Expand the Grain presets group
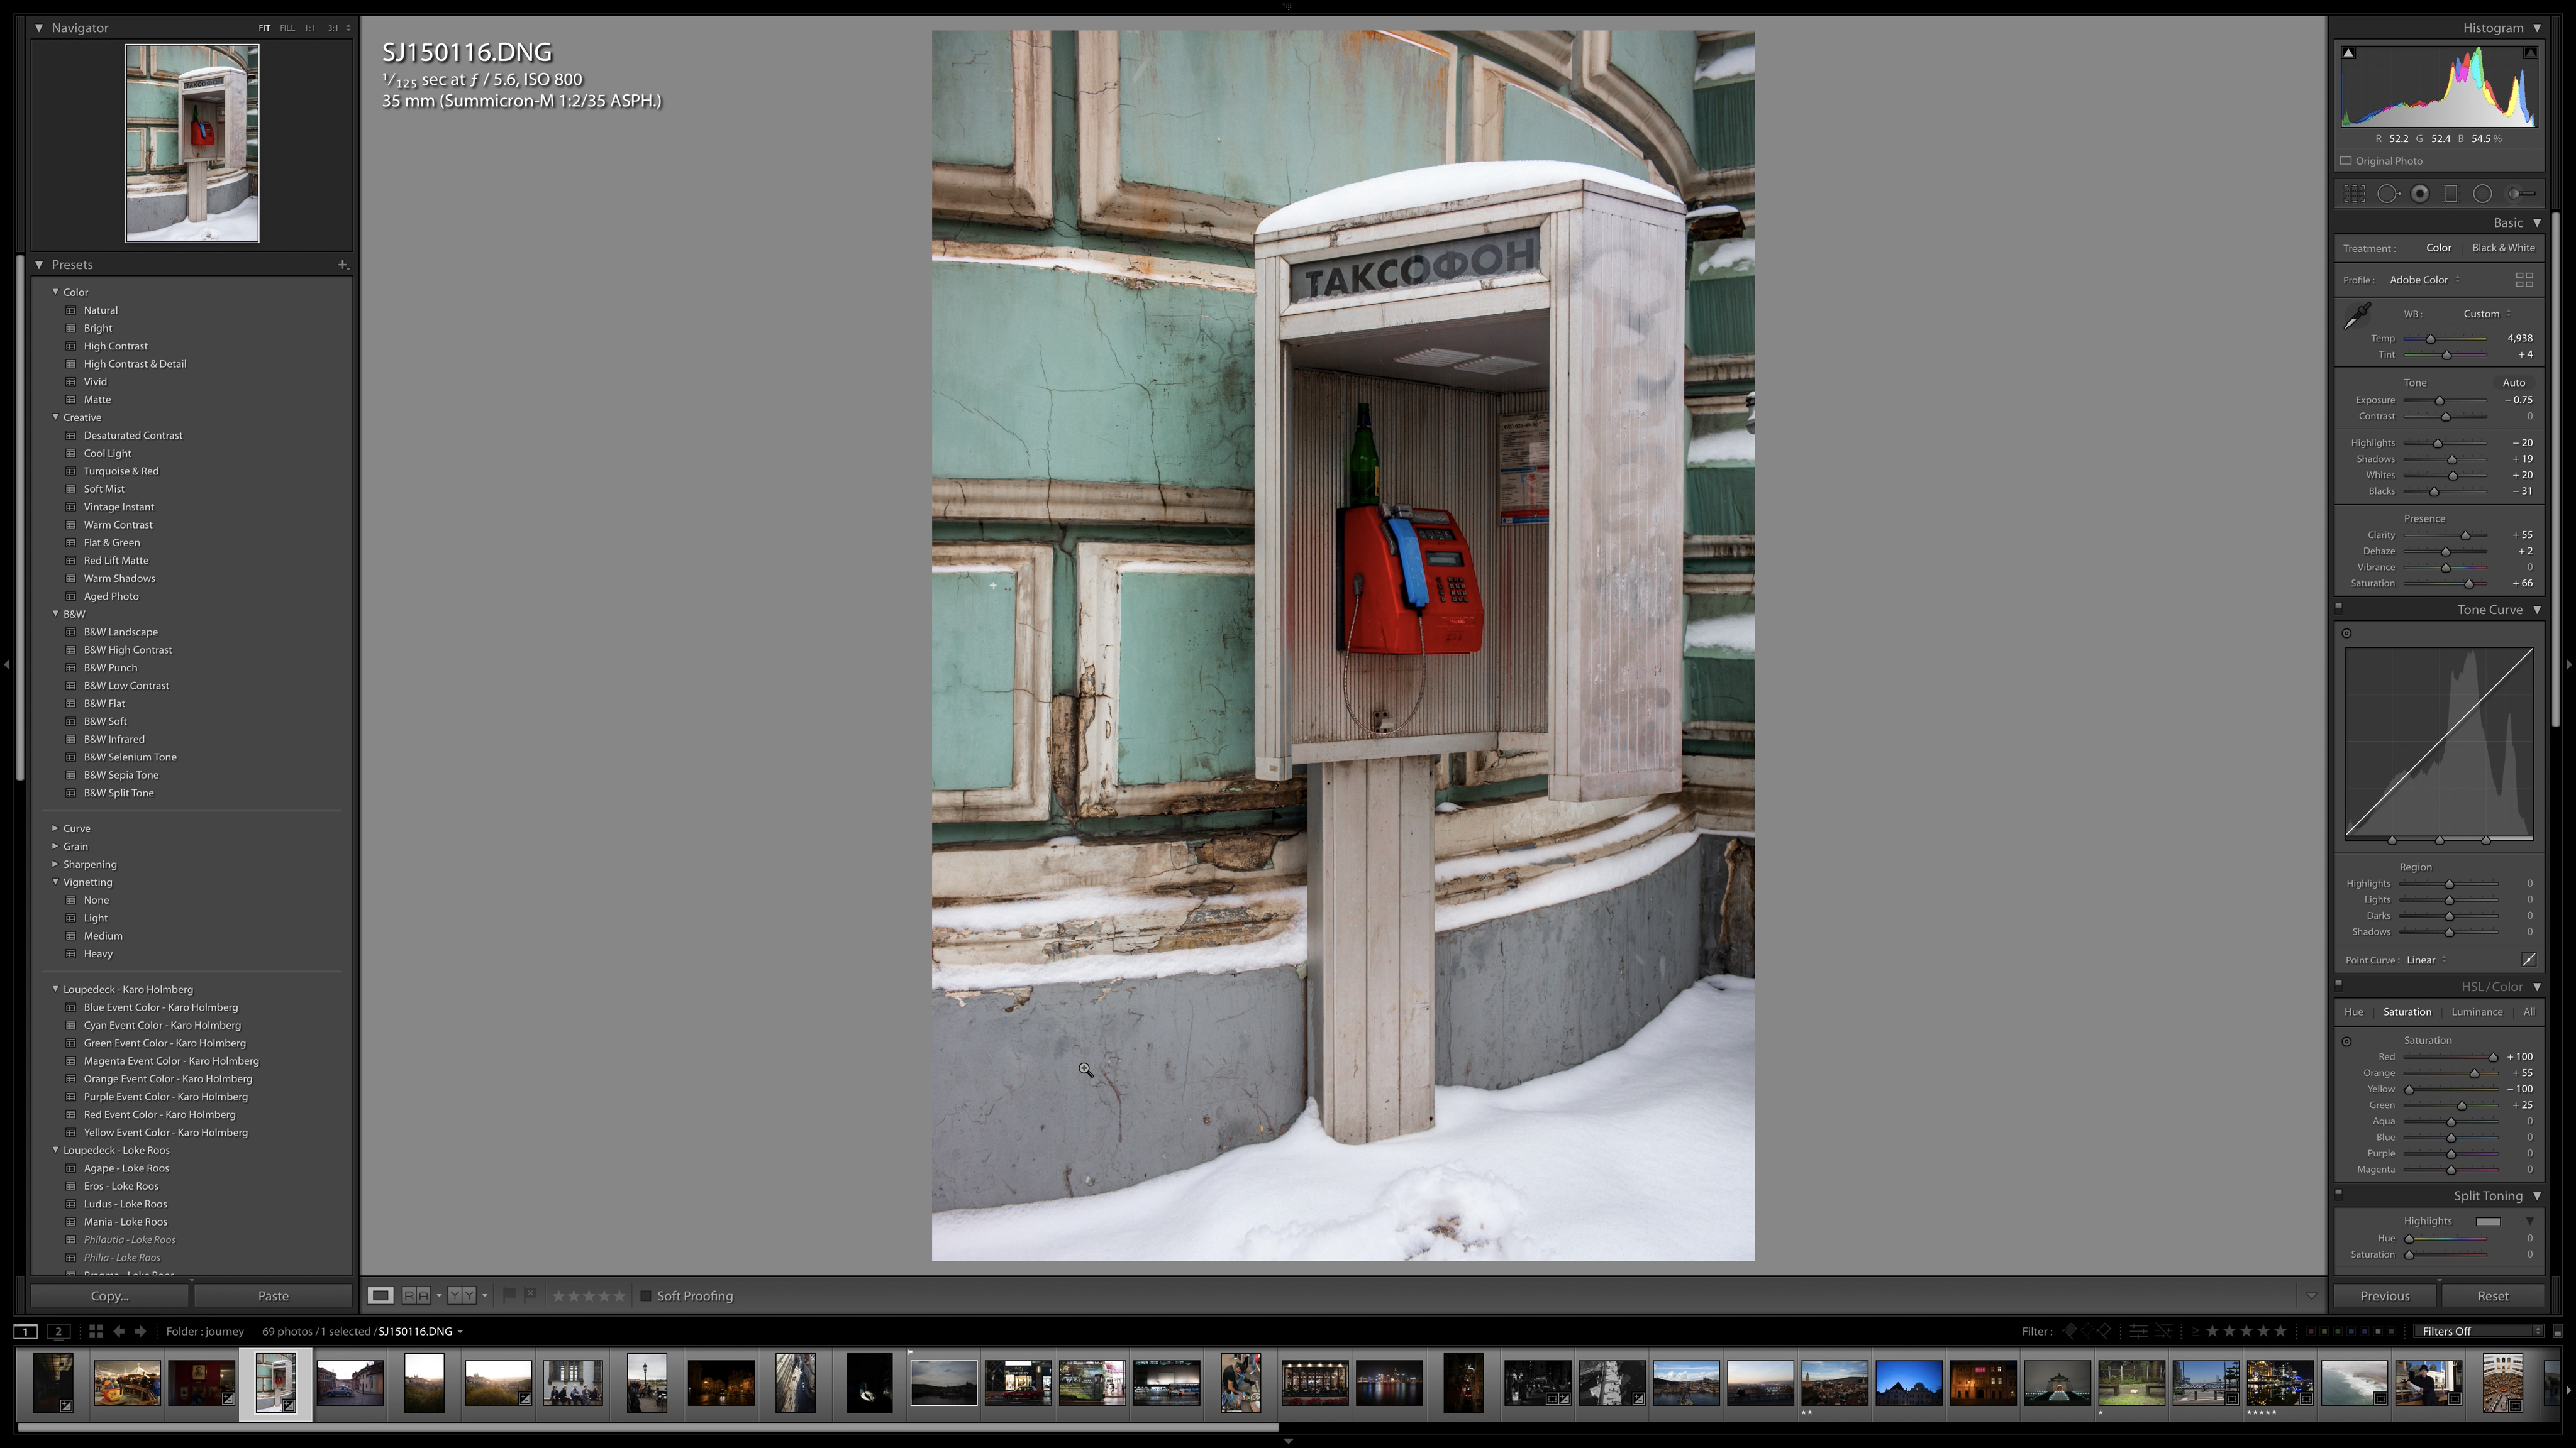This screenshot has width=2576, height=1448. point(56,847)
